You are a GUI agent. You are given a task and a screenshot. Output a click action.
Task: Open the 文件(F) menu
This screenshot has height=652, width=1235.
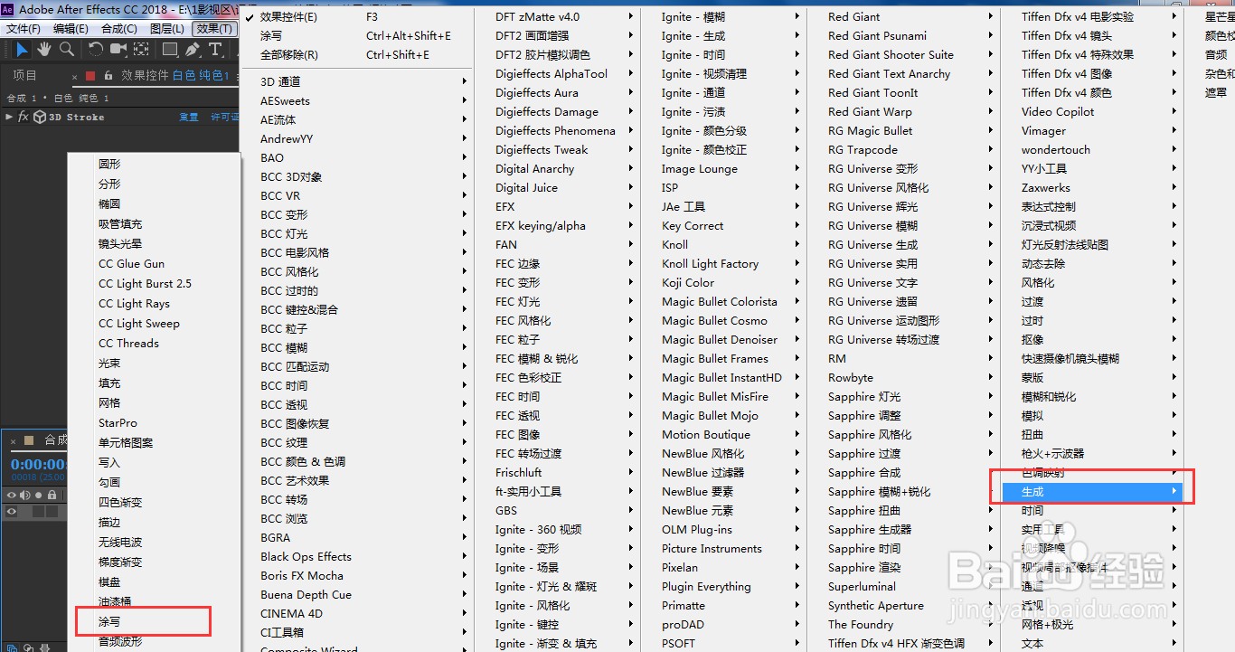click(24, 29)
